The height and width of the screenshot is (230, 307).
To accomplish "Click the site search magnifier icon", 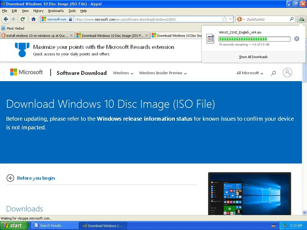I will pyautogui.click(x=273, y=73).
